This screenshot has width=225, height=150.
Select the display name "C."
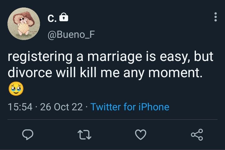point(52,18)
